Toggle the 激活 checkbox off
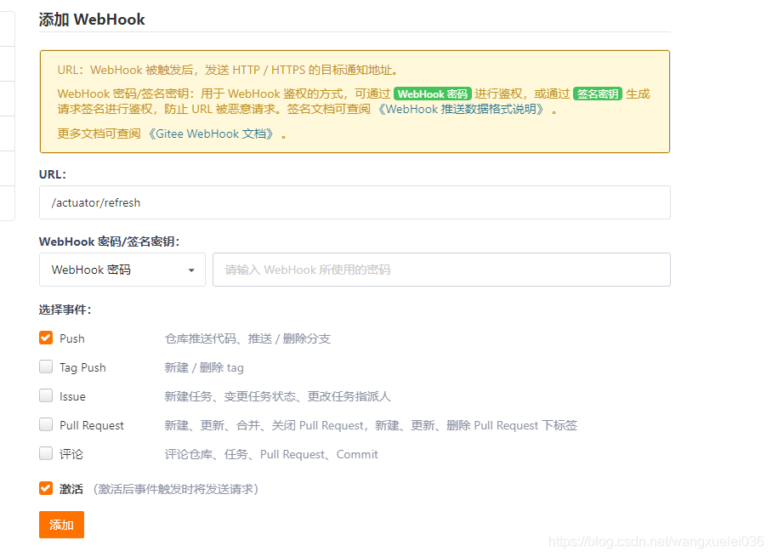 [x=46, y=488]
